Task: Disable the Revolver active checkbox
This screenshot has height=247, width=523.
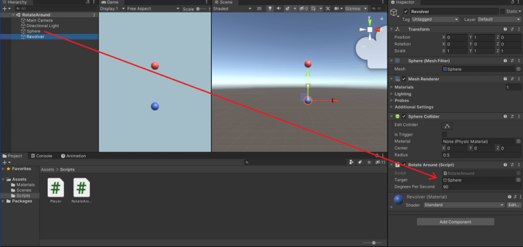Action: tap(406, 12)
